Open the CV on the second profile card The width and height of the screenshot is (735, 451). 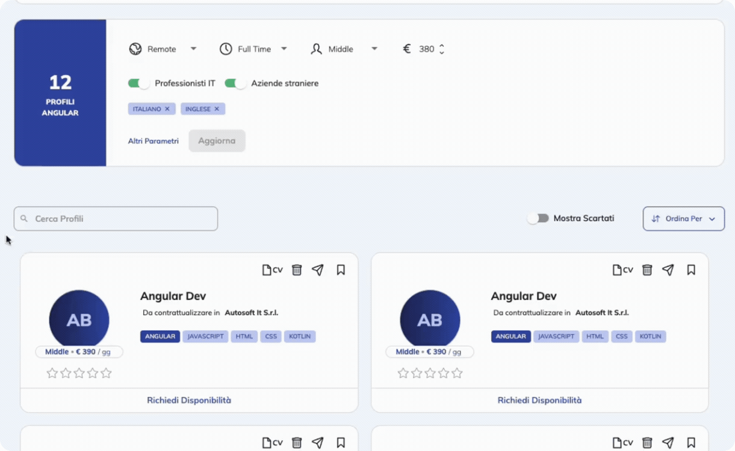[x=622, y=270]
